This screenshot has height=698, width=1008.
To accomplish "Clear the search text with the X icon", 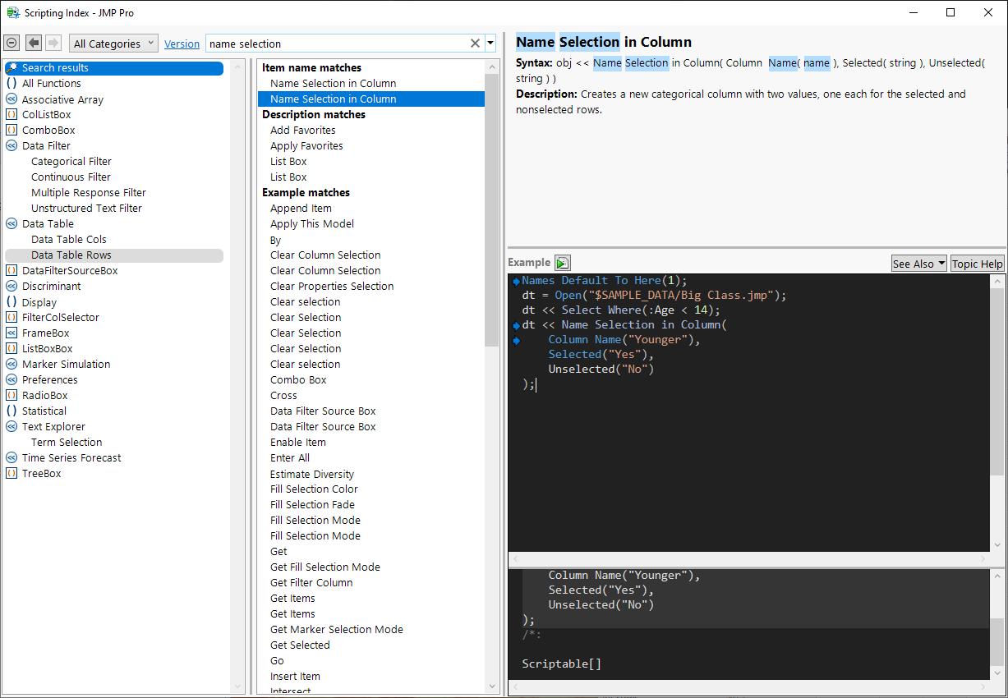I will tap(475, 44).
